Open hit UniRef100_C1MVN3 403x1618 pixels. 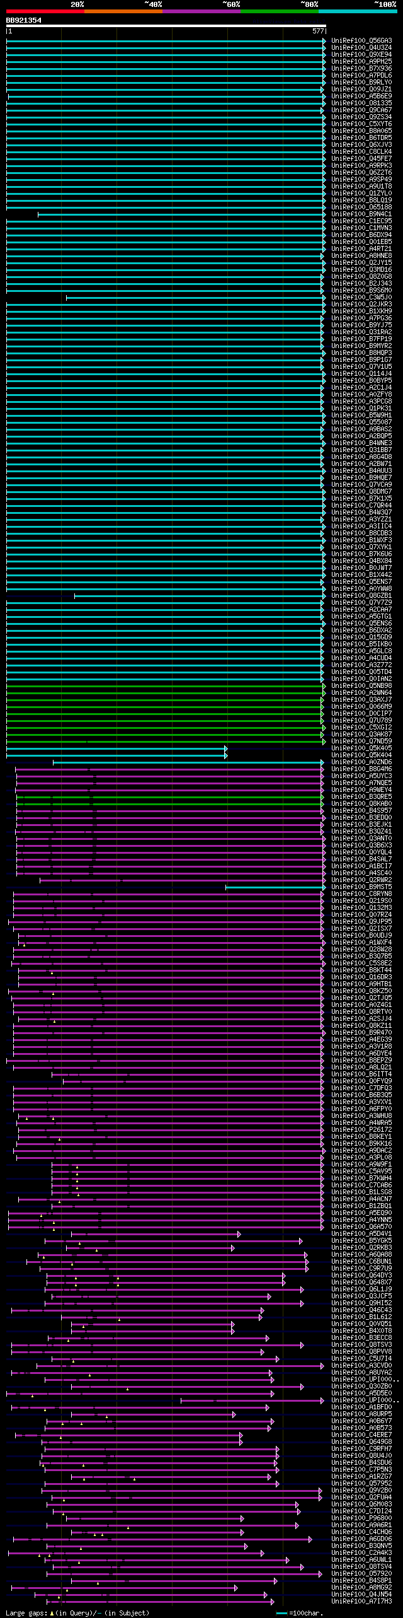coord(361,228)
